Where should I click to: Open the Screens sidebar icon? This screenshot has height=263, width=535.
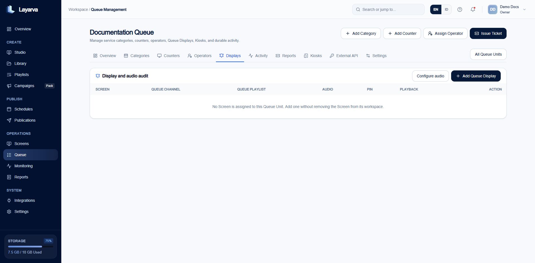coord(9,144)
